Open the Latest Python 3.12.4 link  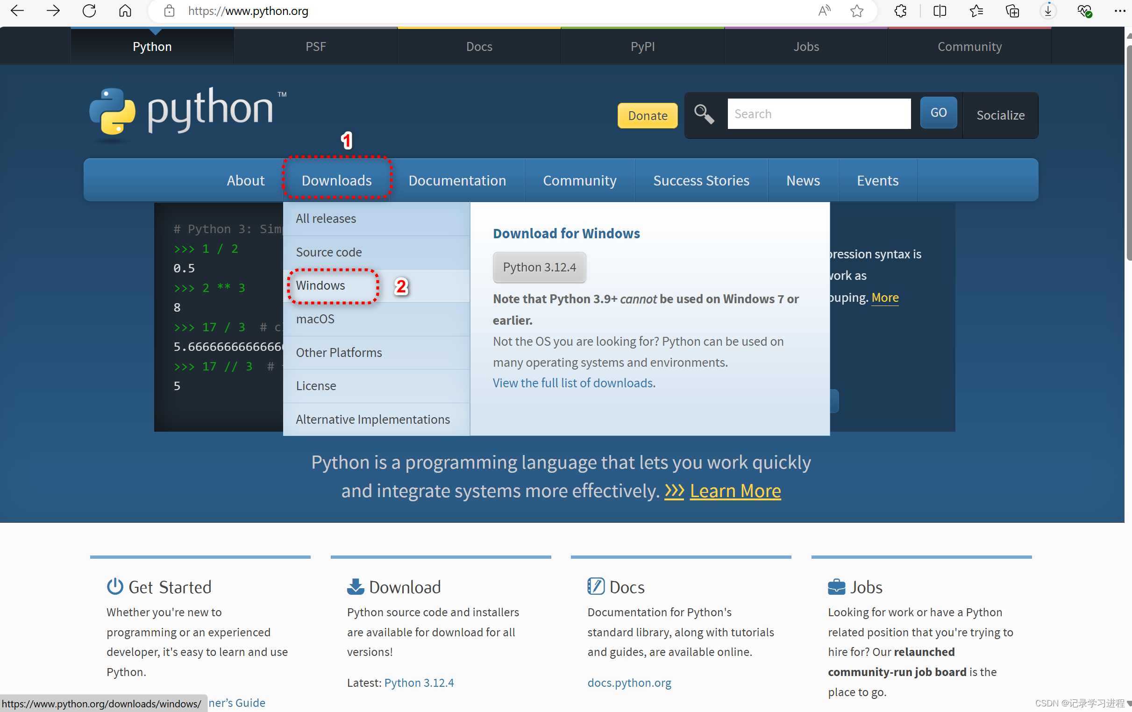tap(419, 682)
